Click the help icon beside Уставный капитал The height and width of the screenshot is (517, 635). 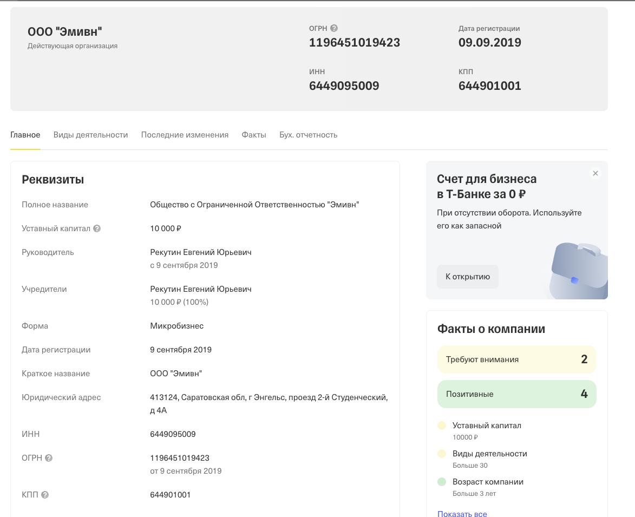pos(97,229)
